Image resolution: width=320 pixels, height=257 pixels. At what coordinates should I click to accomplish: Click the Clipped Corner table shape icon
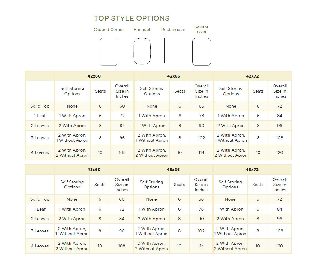tap(109, 52)
